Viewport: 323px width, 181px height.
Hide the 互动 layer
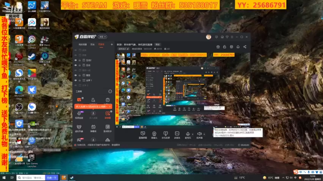(76, 65)
